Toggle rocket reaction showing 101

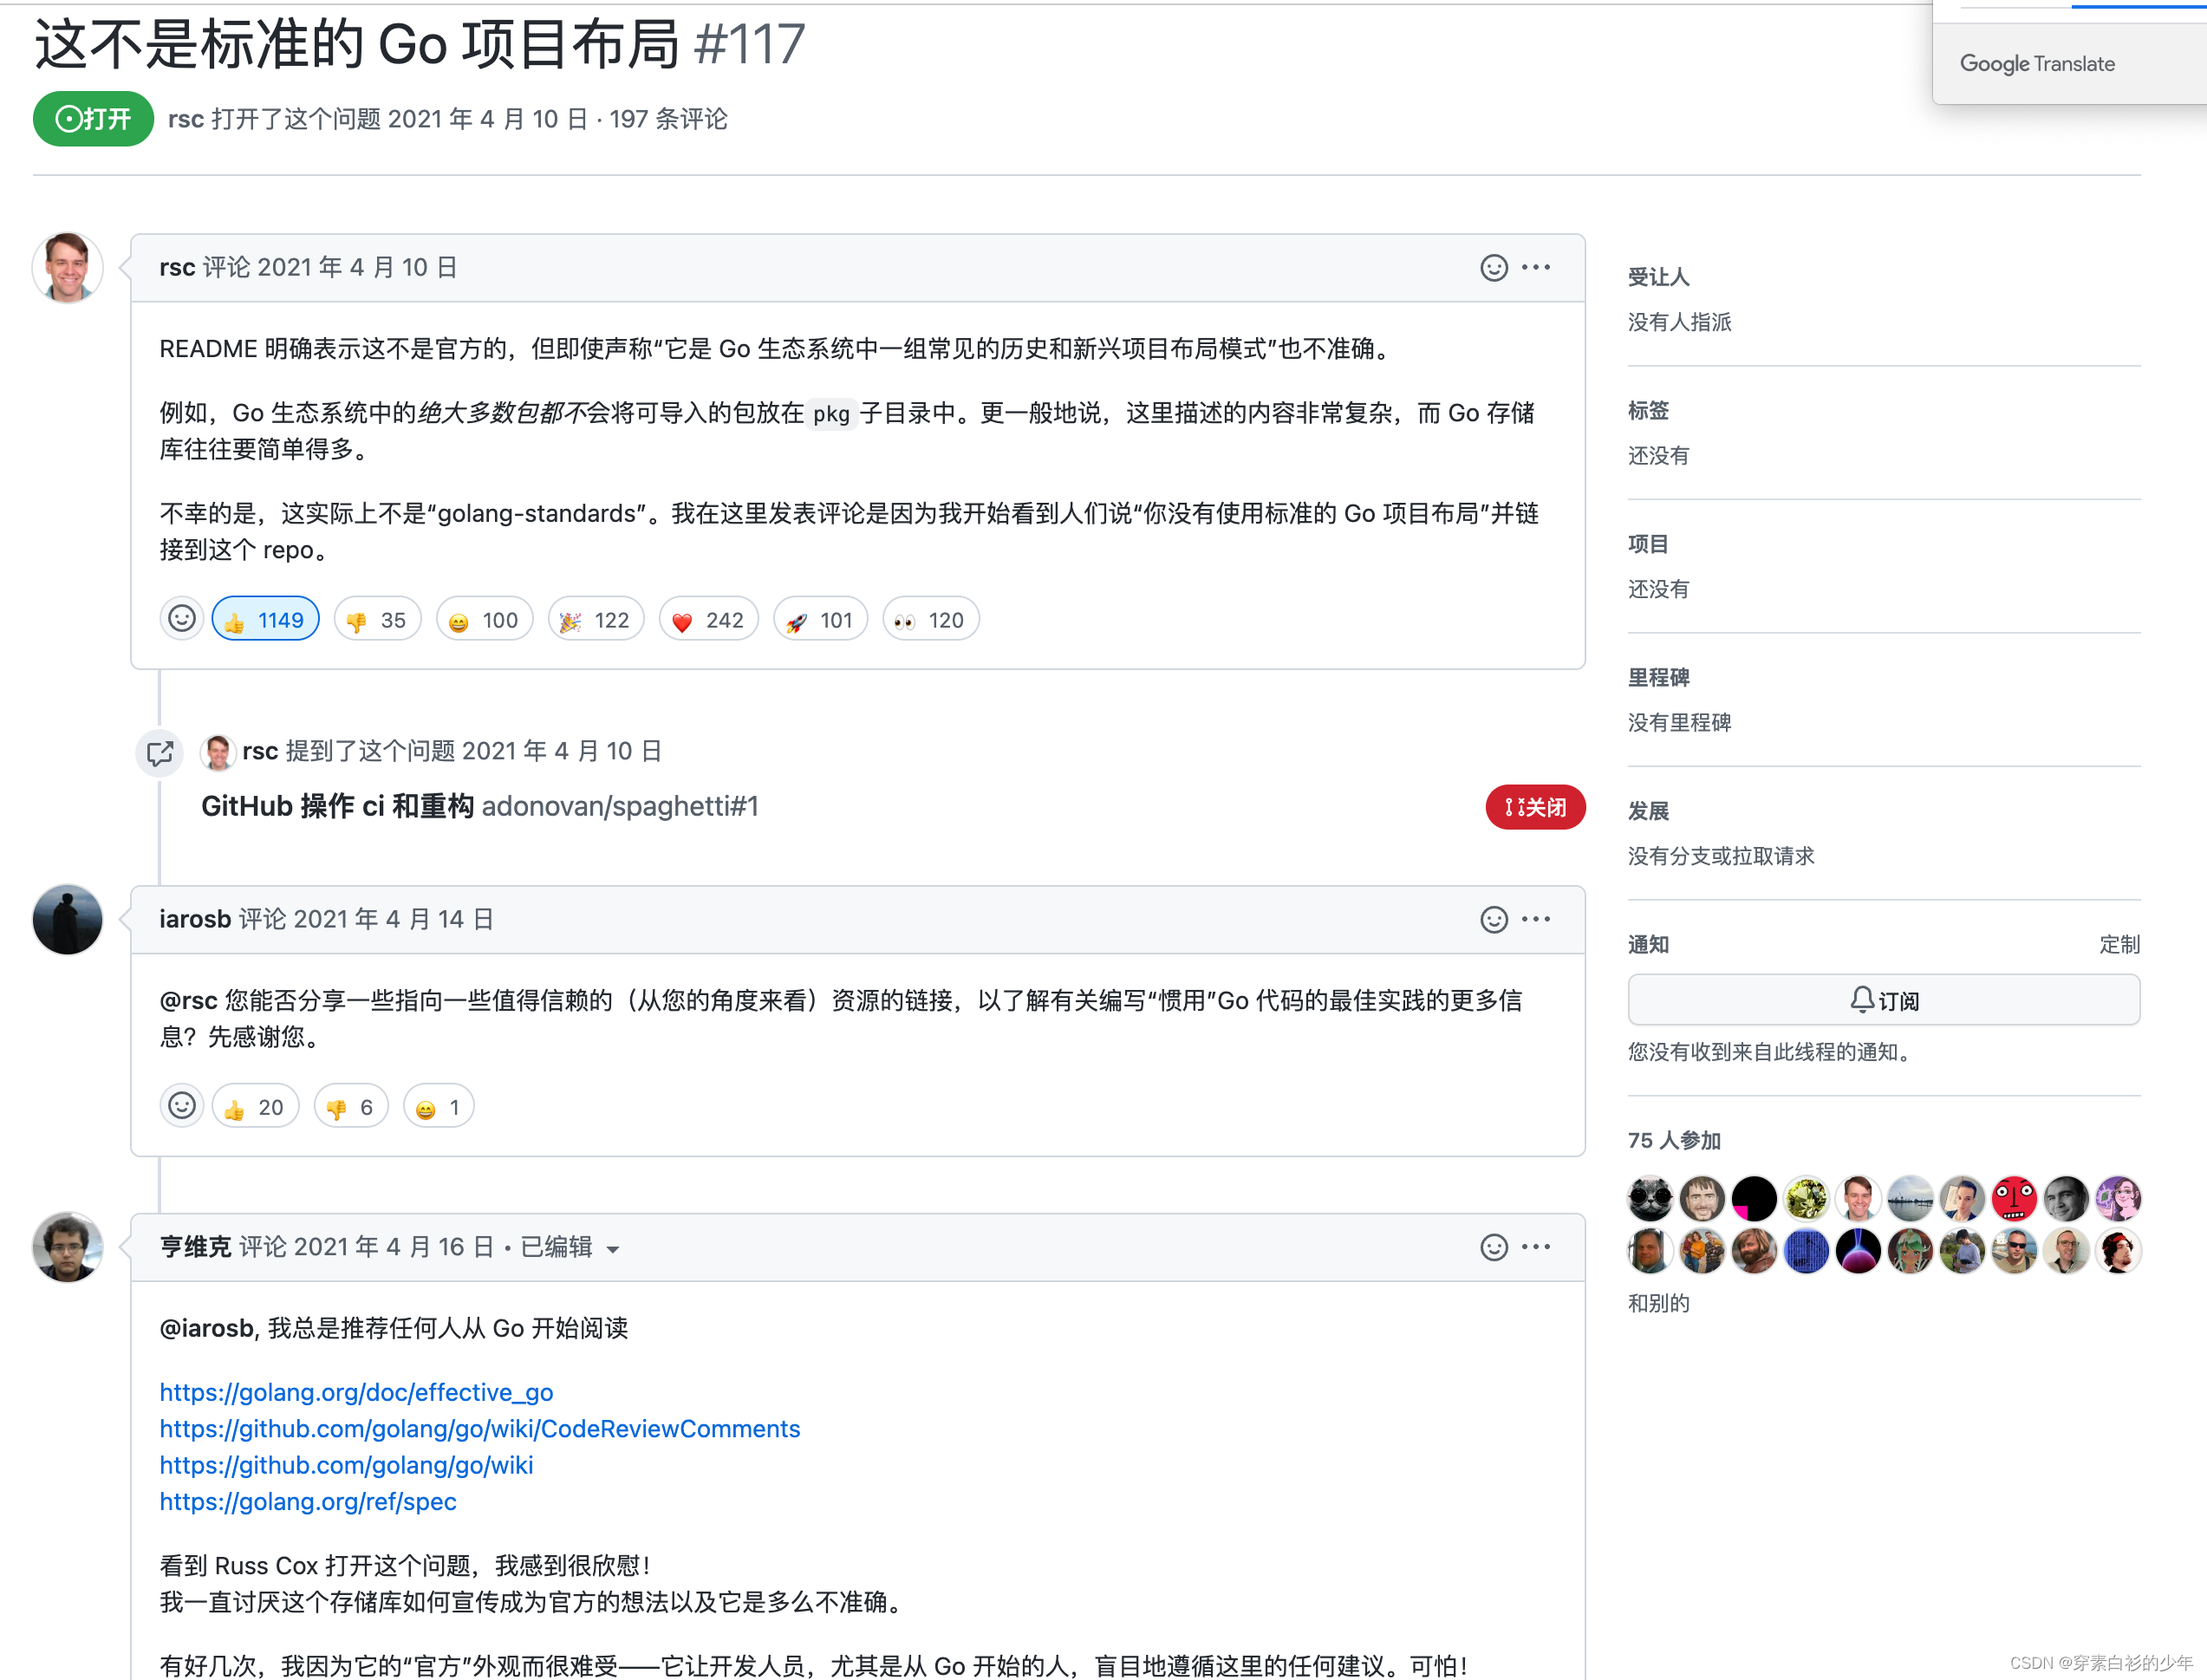click(x=820, y=620)
